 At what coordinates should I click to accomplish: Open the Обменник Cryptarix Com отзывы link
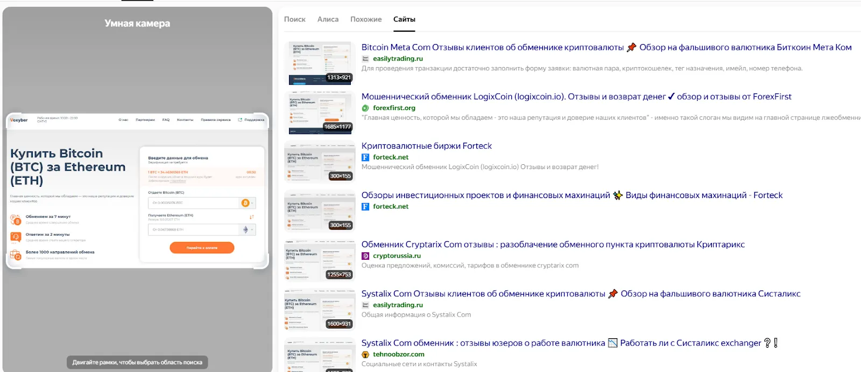click(x=553, y=244)
